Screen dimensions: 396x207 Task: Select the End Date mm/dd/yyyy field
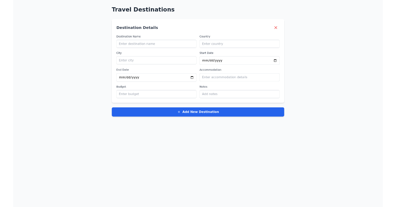[x=148, y=77]
